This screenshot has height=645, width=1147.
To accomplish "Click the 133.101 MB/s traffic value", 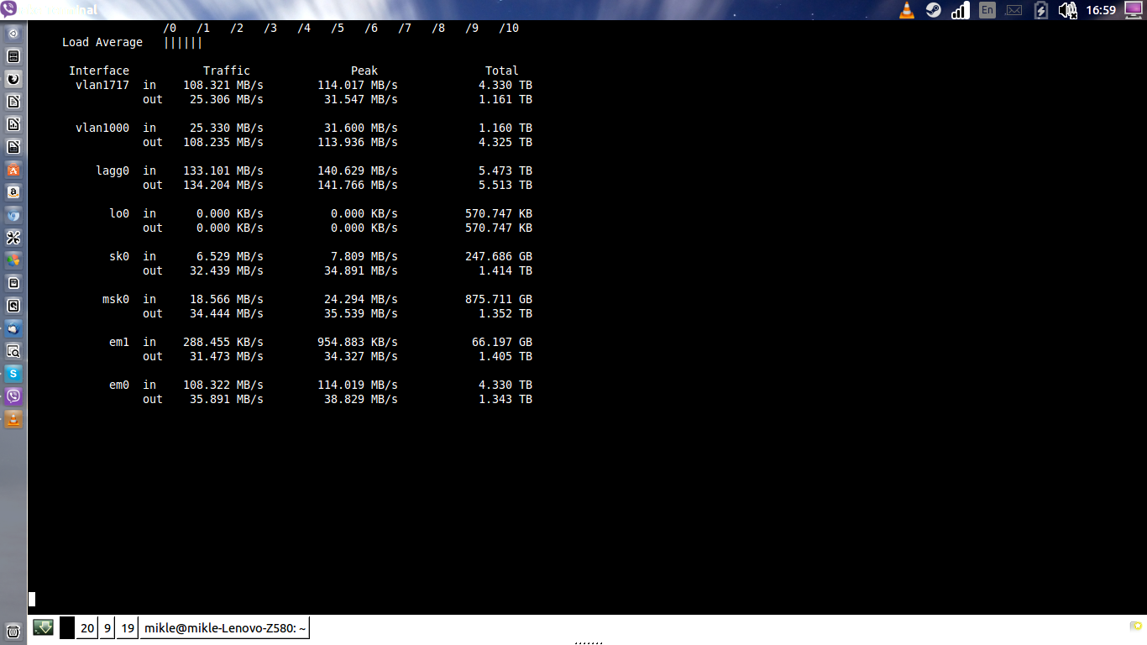I will click(x=223, y=170).
